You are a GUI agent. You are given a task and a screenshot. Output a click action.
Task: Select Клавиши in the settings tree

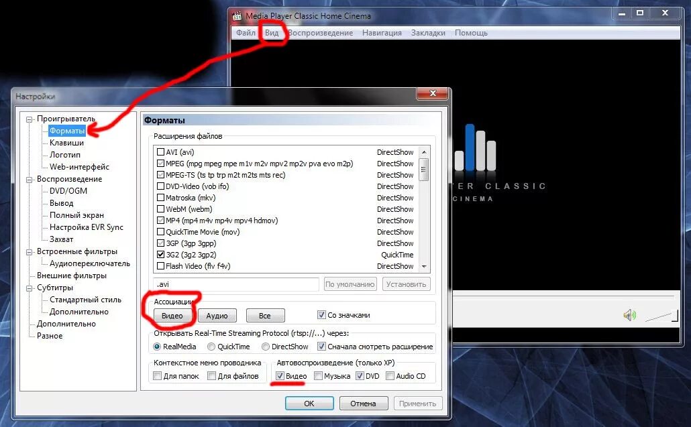(66, 143)
